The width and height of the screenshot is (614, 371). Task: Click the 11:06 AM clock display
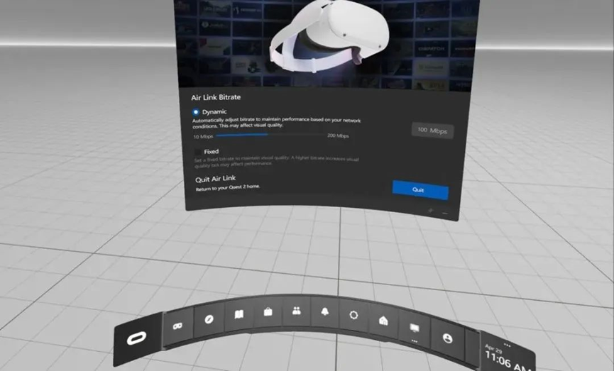508,361
